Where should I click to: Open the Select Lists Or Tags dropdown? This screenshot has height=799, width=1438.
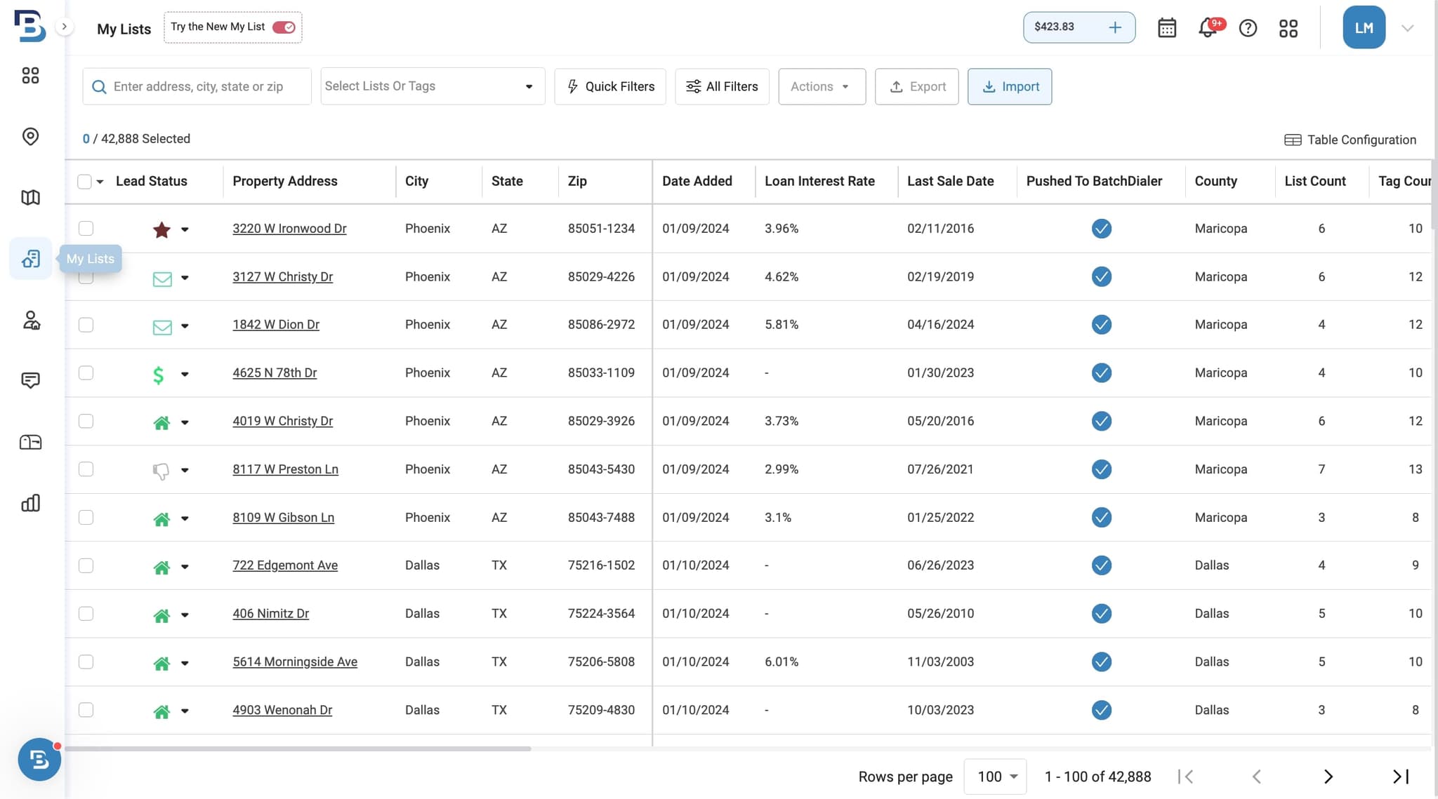[431, 86]
